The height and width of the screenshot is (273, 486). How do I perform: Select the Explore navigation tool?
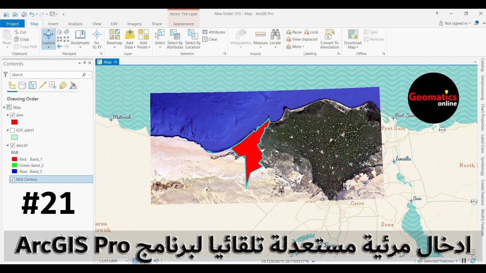tap(49, 39)
